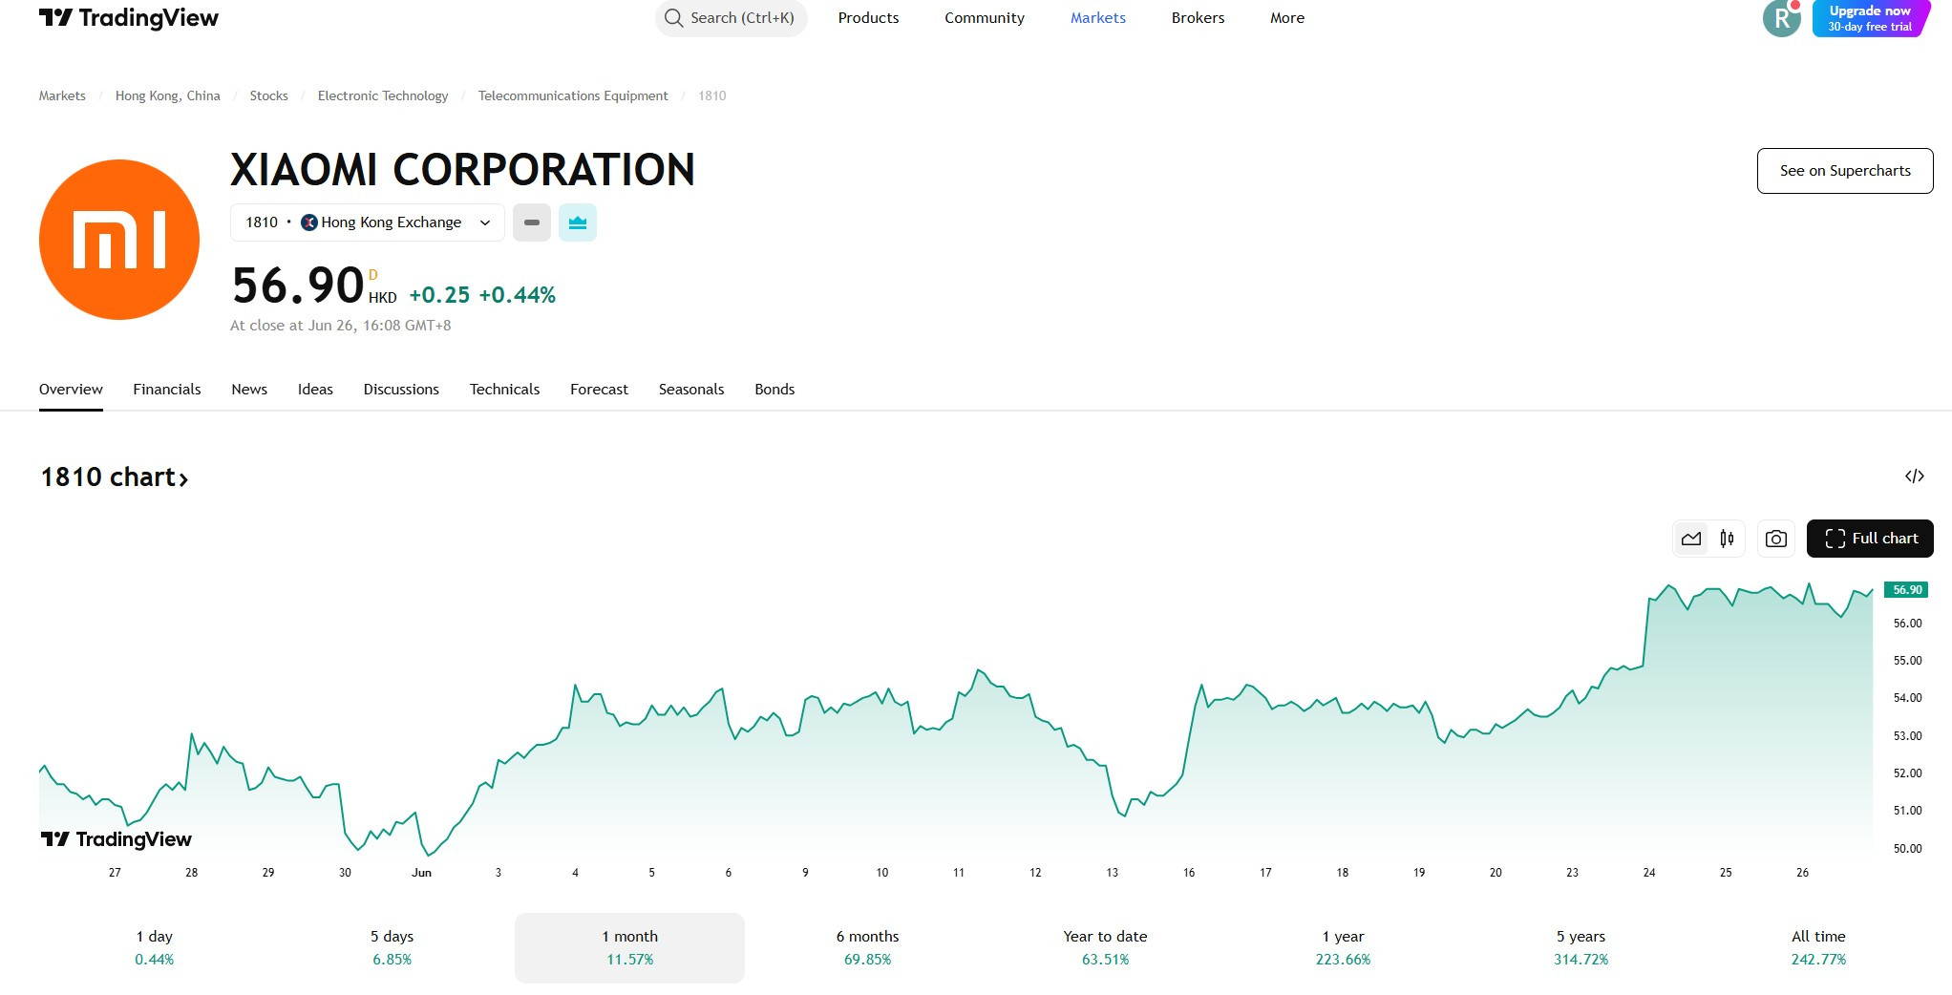Go to Stocks breadcrumb link
This screenshot has width=1952, height=995.
point(268,95)
